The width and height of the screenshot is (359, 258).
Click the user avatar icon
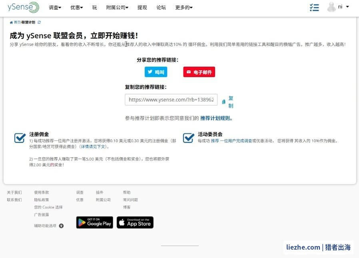coord(331,7)
